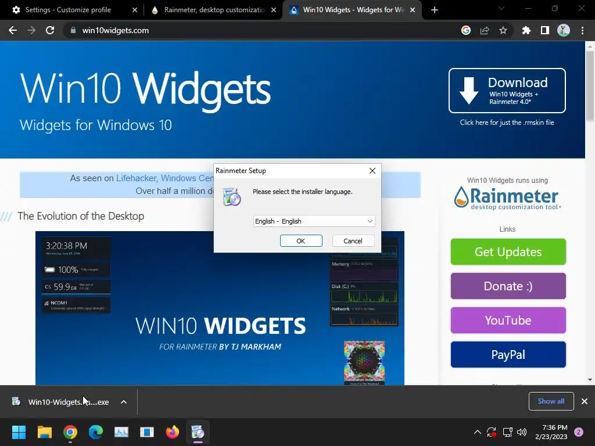The width and height of the screenshot is (595, 446).
Task: Open the Chrome profile avatar
Action: [564, 30]
